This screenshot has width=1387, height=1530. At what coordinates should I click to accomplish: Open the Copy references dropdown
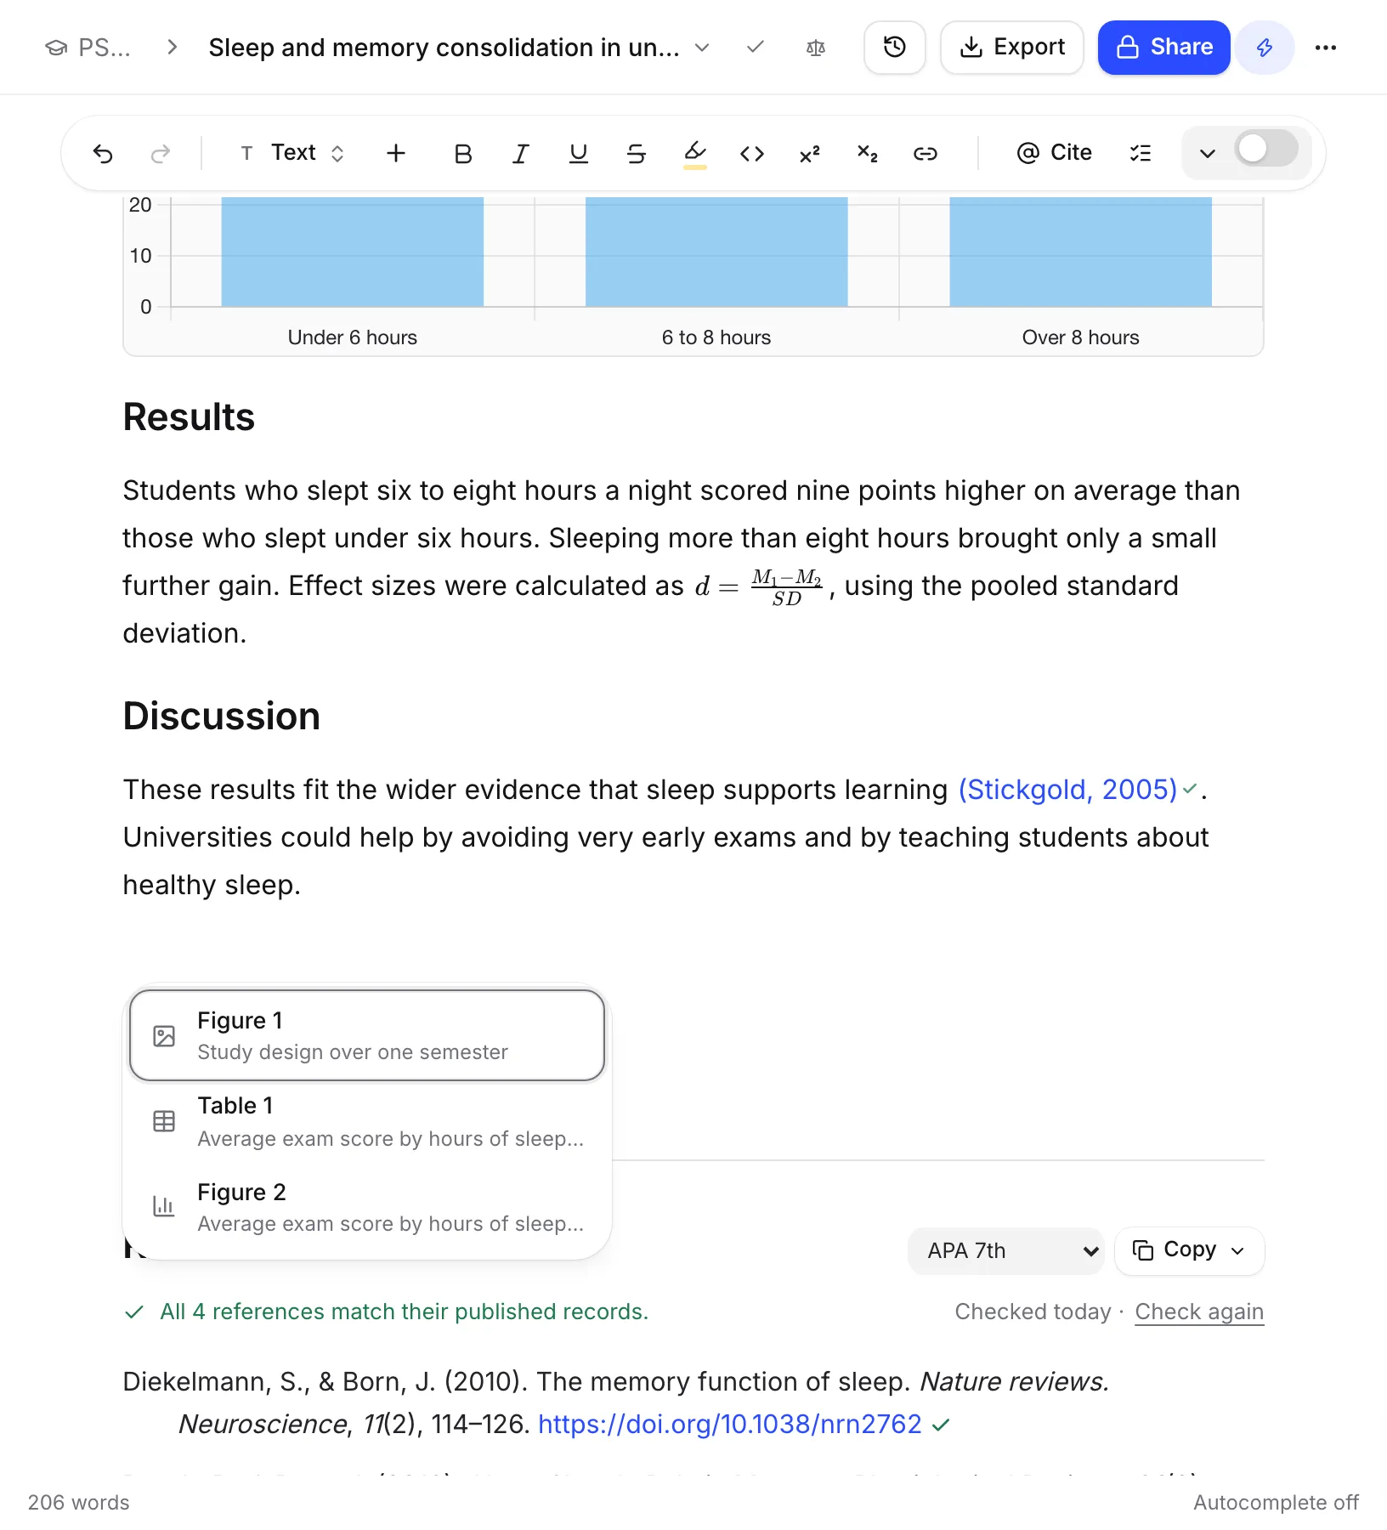point(1190,1250)
